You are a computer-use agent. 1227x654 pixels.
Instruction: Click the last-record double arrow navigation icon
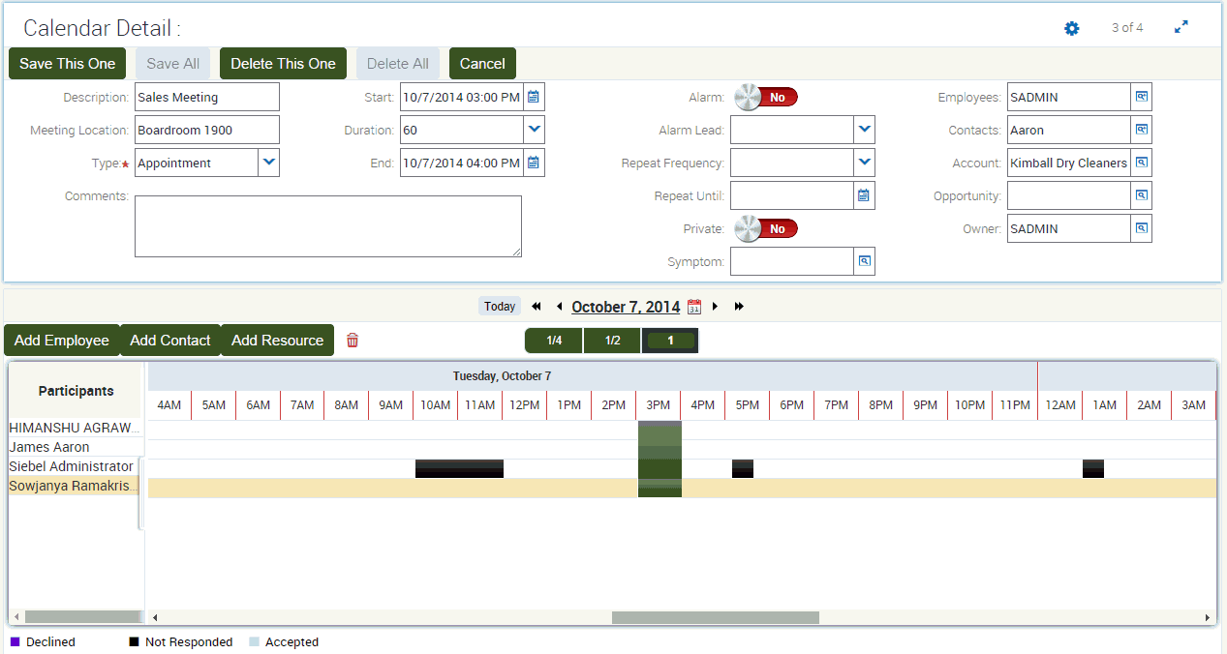point(738,306)
